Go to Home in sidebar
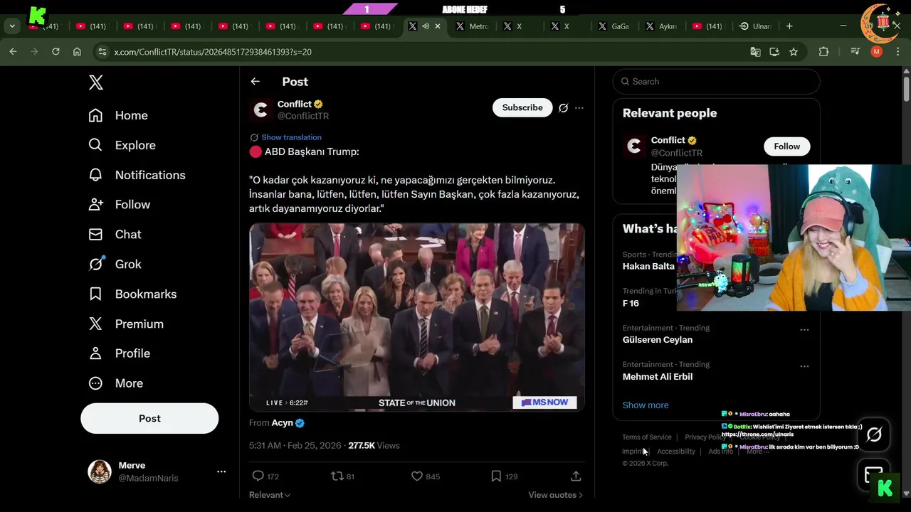 pos(118,115)
